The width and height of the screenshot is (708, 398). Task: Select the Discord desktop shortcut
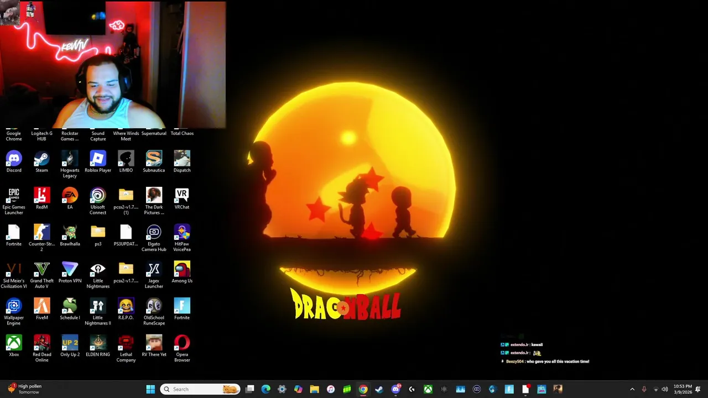14,162
